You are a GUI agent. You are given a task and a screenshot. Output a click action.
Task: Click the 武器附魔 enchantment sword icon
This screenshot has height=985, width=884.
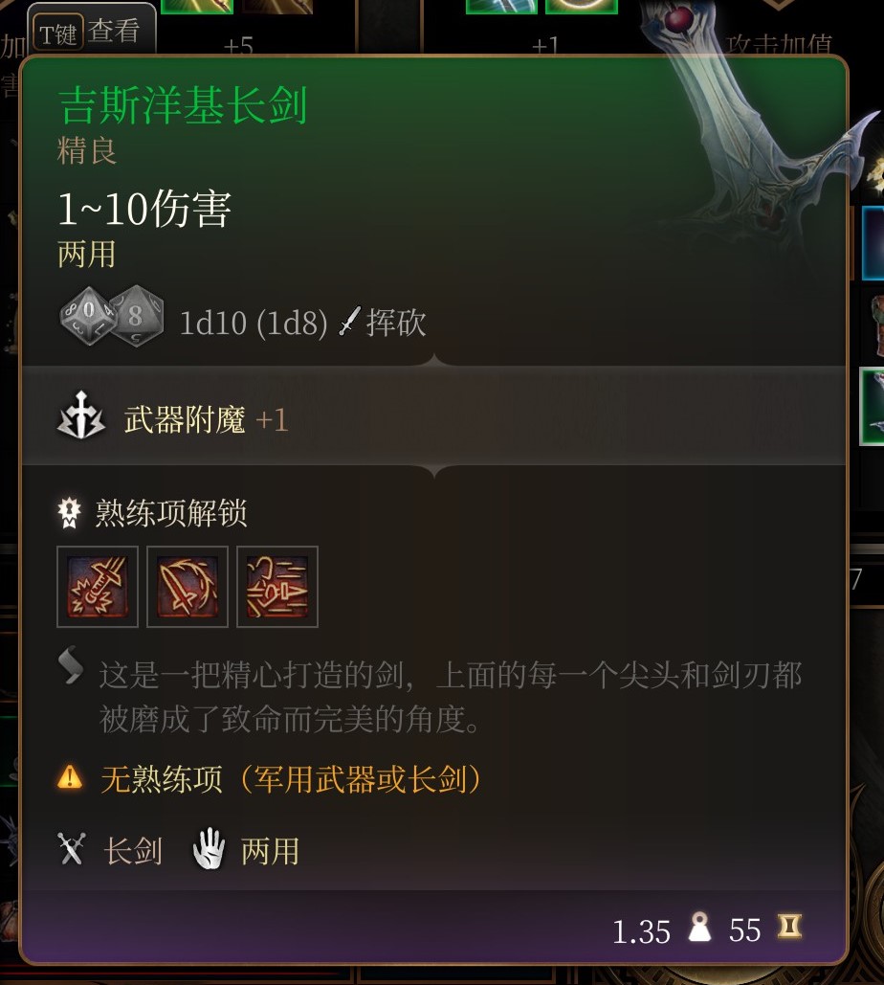[x=81, y=415]
